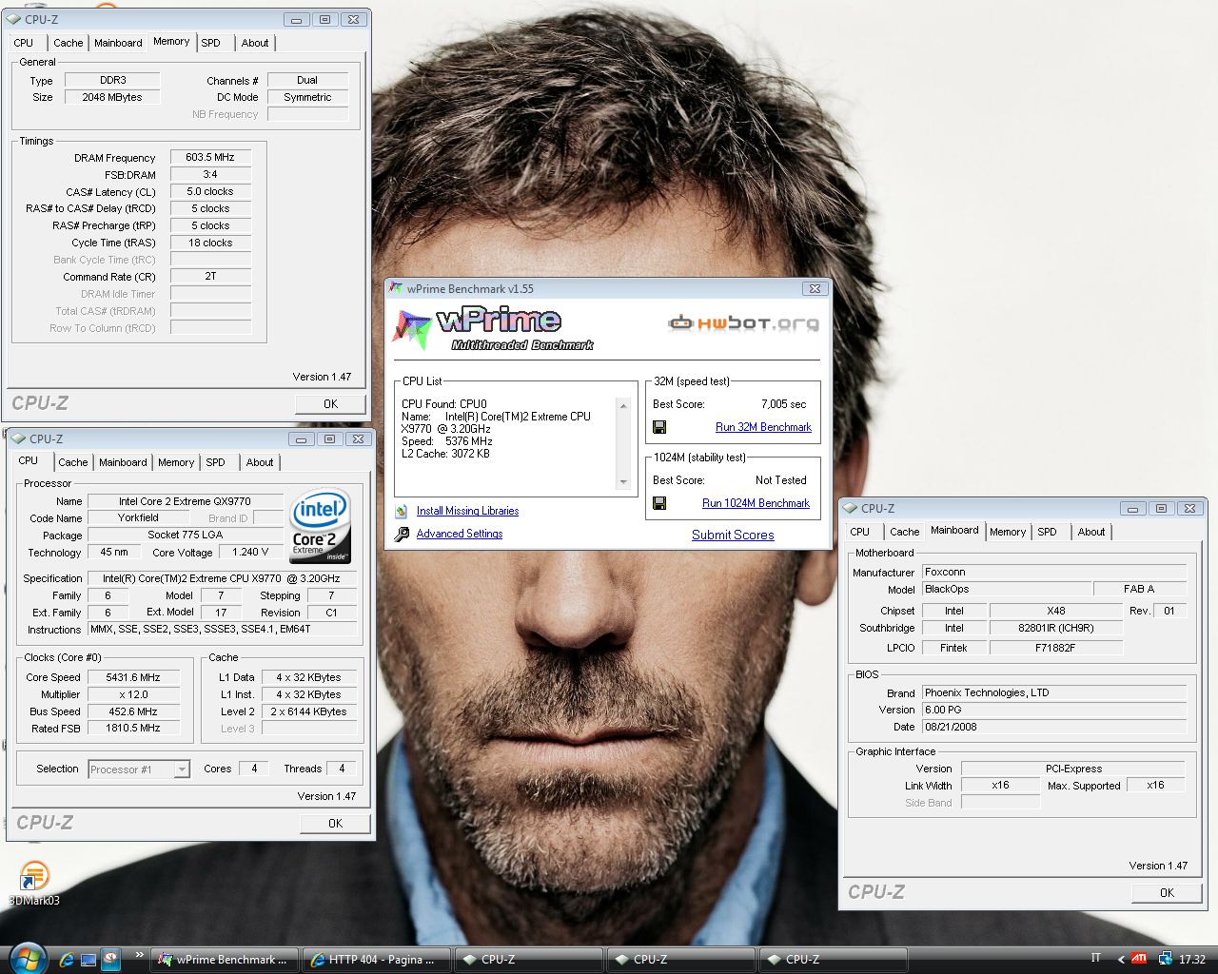
Task: Click the hwbot.org logo
Action: pos(743,323)
